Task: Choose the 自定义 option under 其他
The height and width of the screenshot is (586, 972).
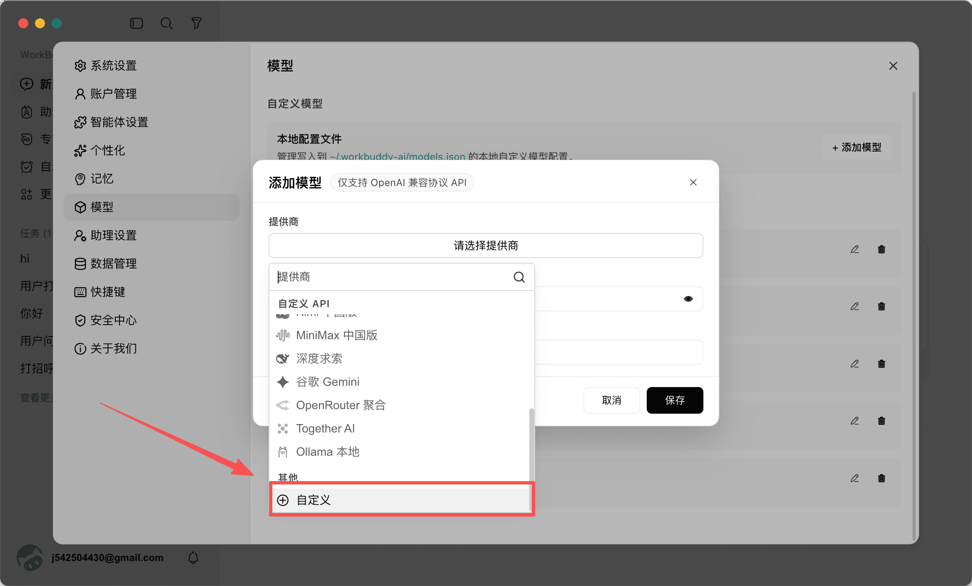Action: pos(401,500)
